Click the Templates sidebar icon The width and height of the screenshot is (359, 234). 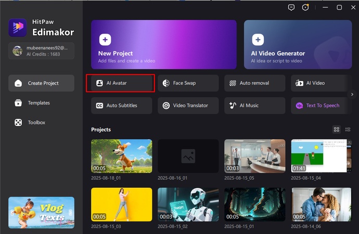18,103
